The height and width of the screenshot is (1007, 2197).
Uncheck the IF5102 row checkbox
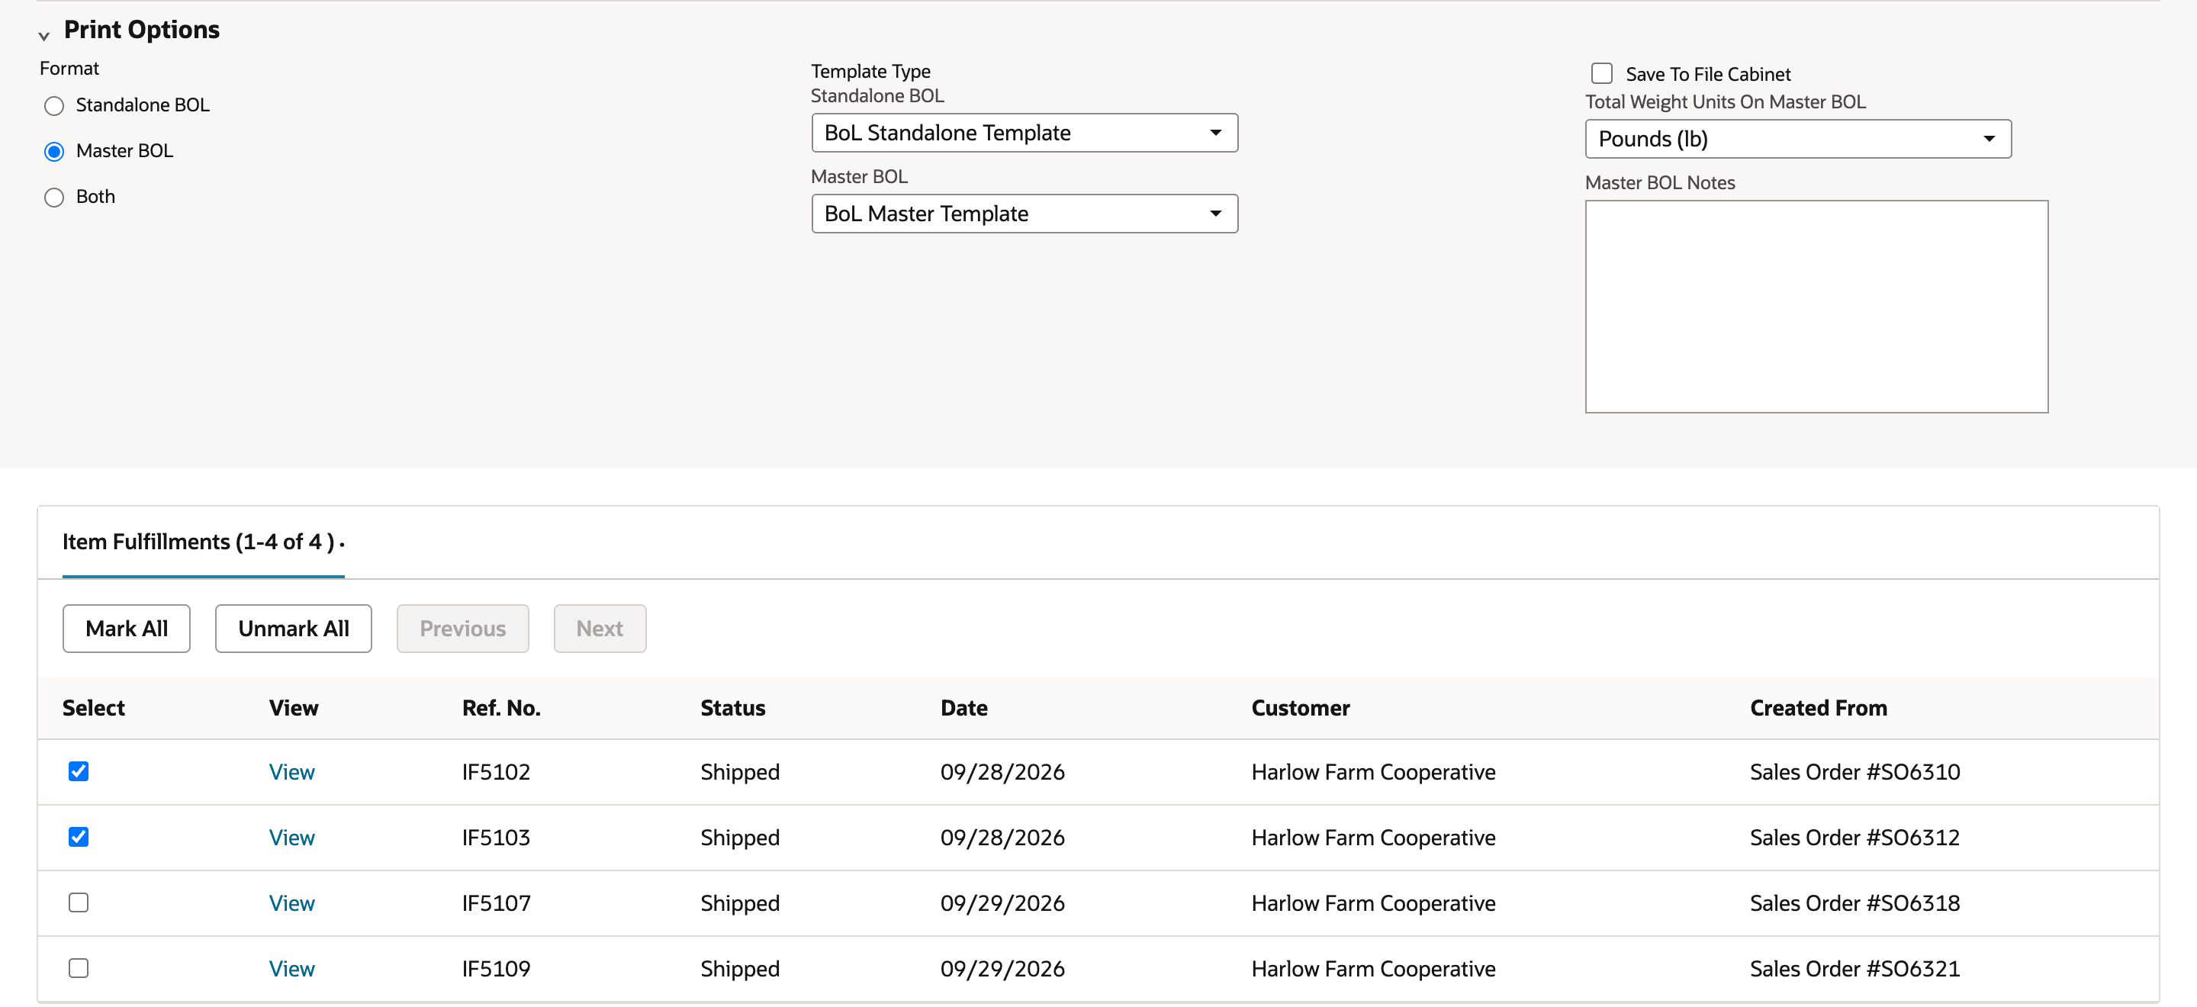coord(79,772)
